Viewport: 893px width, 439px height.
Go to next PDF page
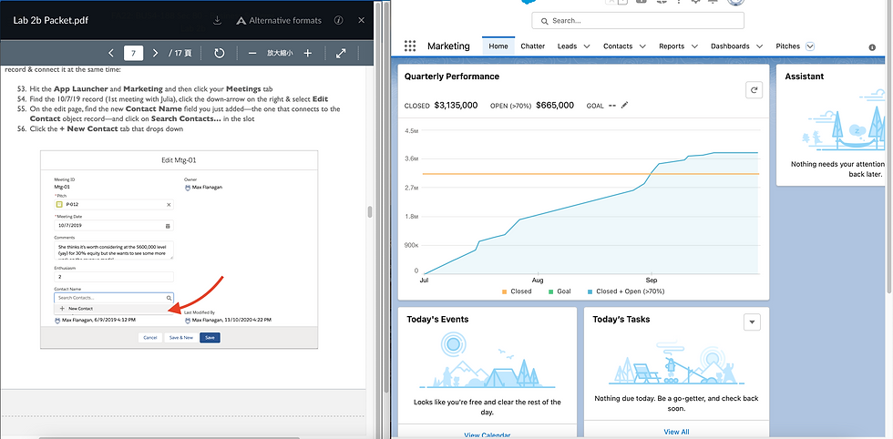point(155,53)
